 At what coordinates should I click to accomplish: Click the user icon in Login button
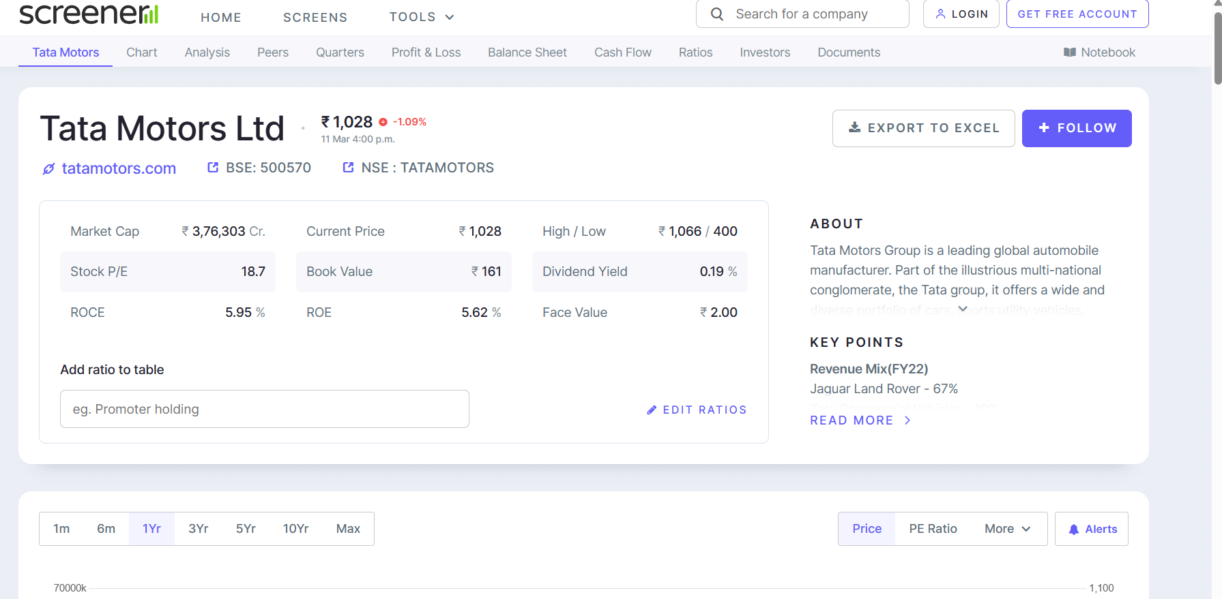coord(940,14)
